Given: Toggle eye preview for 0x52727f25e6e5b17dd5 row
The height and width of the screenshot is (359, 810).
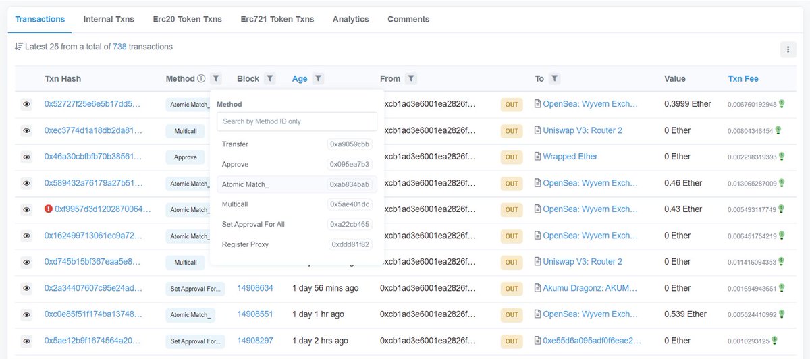Looking at the screenshot, I should (26, 105).
